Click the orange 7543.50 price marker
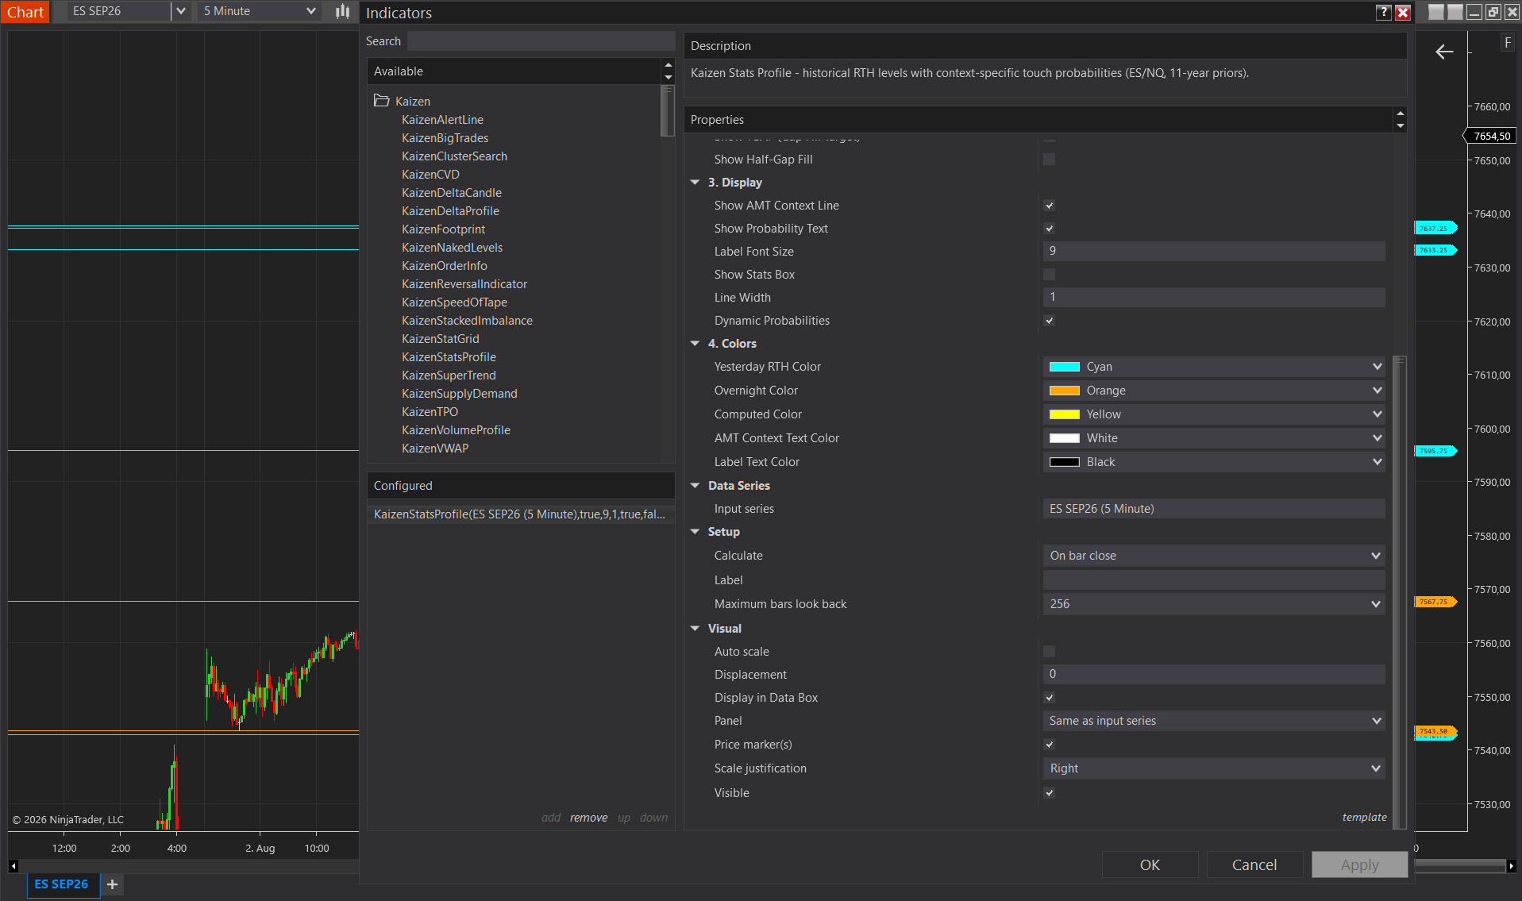1522x901 pixels. click(1435, 731)
